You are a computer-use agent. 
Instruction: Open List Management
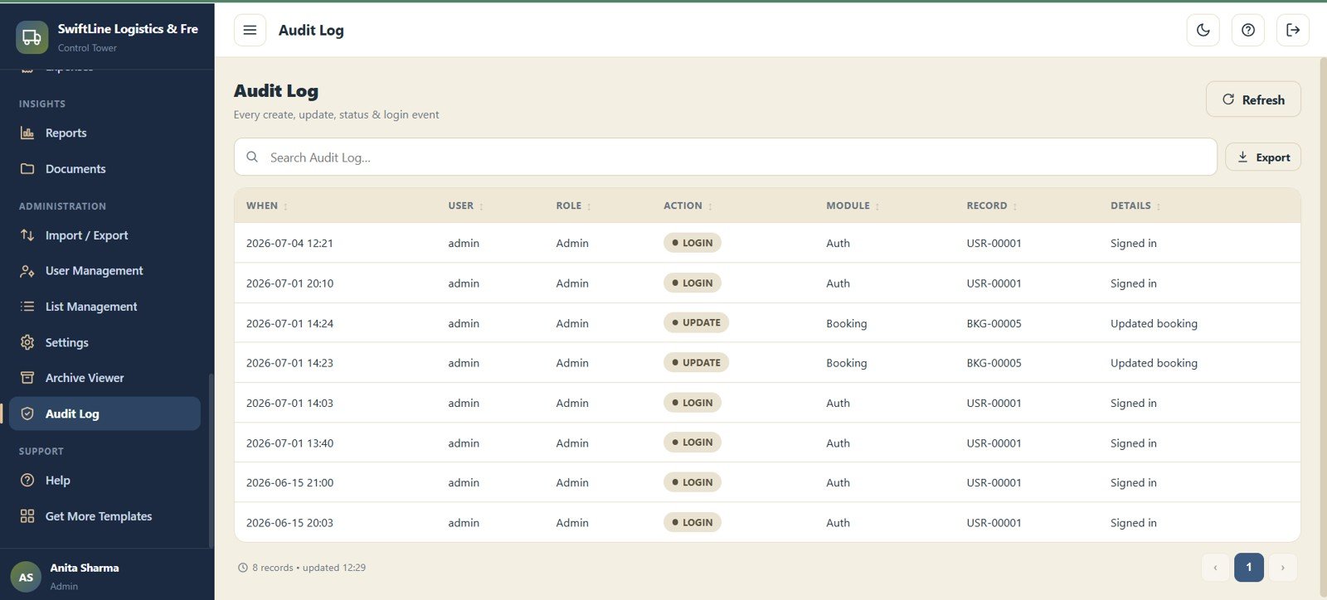(105, 307)
